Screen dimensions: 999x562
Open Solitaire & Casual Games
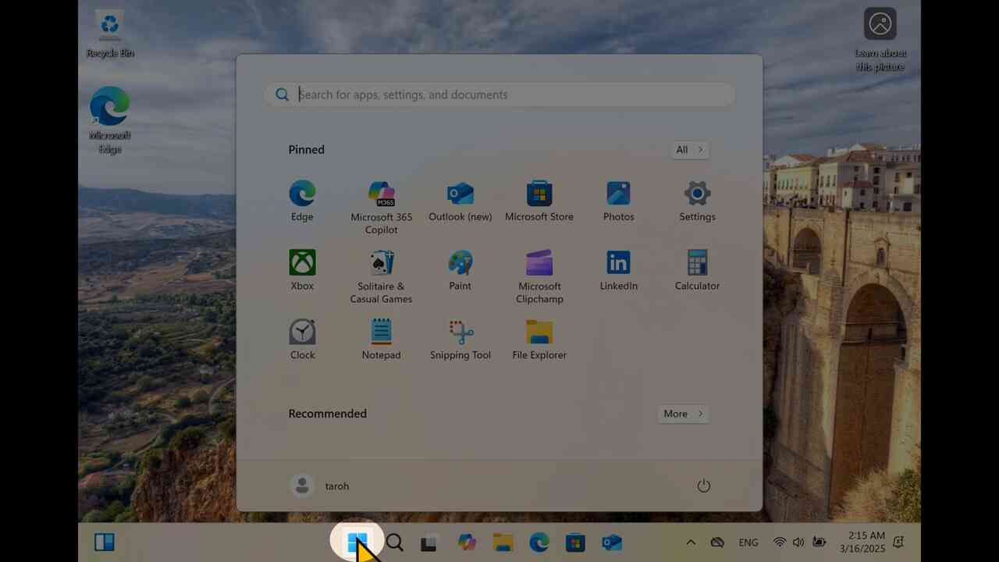[x=381, y=277]
